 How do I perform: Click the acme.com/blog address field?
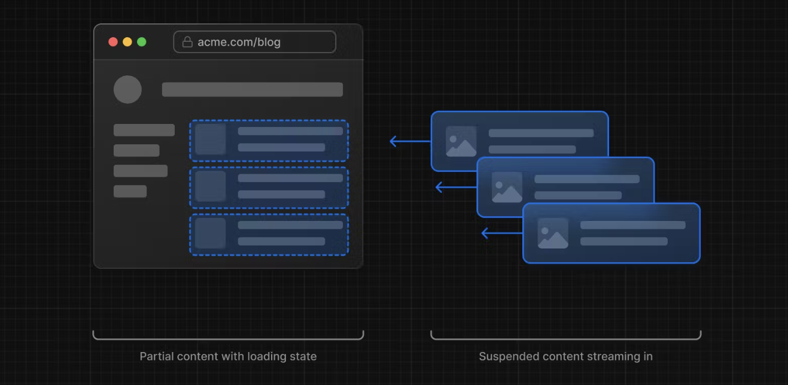coord(254,42)
